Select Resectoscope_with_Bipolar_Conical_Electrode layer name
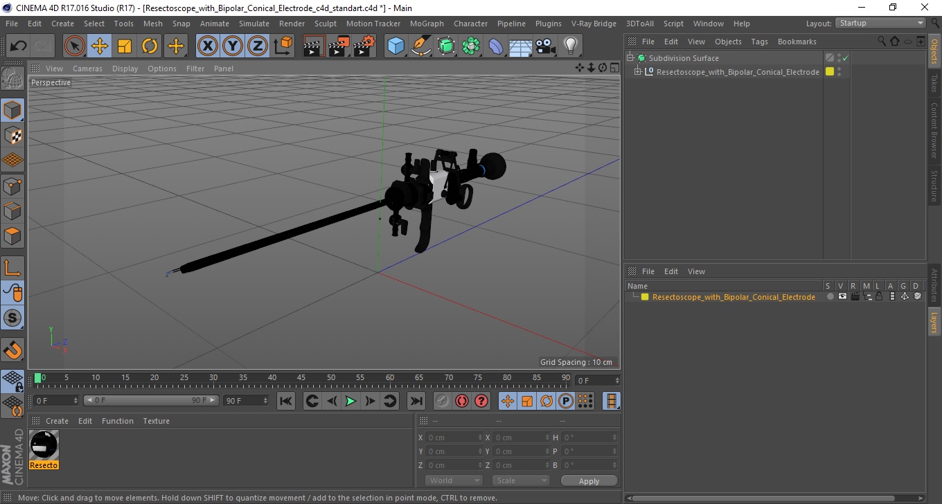The image size is (942, 504). 734,297
